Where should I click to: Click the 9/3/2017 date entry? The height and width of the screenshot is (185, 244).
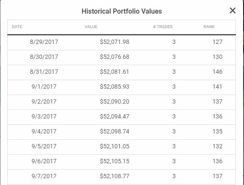pos(44,116)
